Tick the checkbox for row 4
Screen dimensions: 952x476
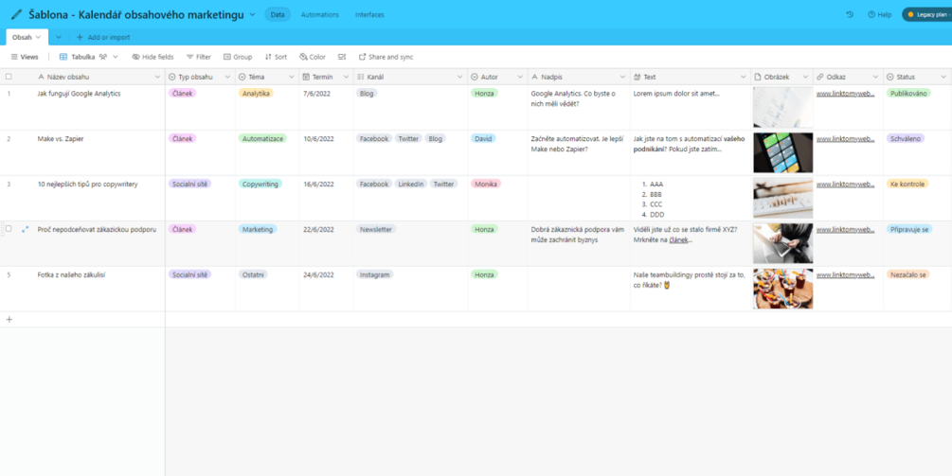(9, 229)
